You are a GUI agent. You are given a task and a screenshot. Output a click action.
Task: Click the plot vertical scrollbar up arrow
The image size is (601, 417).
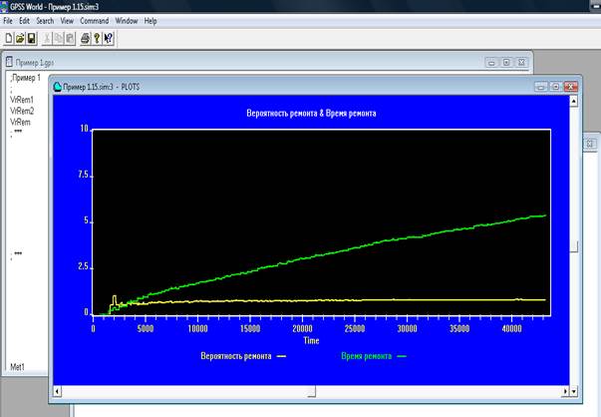click(574, 101)
